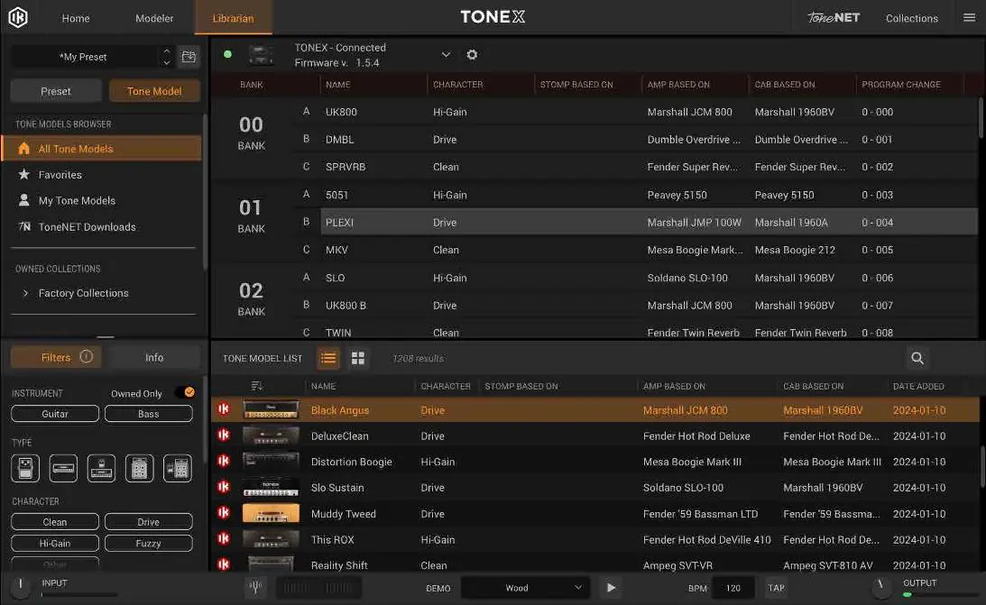Select PLEXI slot in bank 01
Image resolution: width=986 pixels, height=605 pixels.
tap(648, 222)
